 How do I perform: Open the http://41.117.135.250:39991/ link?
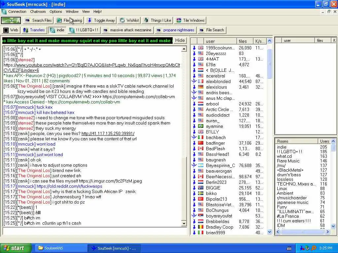coord(108,134)
